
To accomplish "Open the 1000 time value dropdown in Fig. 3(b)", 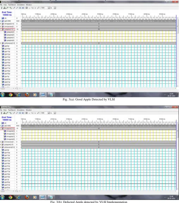I will [x=49, y=113].
